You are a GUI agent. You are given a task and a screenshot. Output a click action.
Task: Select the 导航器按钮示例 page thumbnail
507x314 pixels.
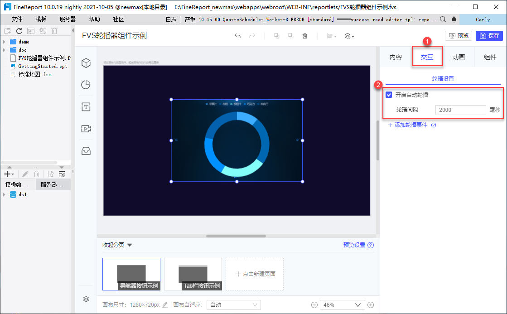click(x=131, y=274)
